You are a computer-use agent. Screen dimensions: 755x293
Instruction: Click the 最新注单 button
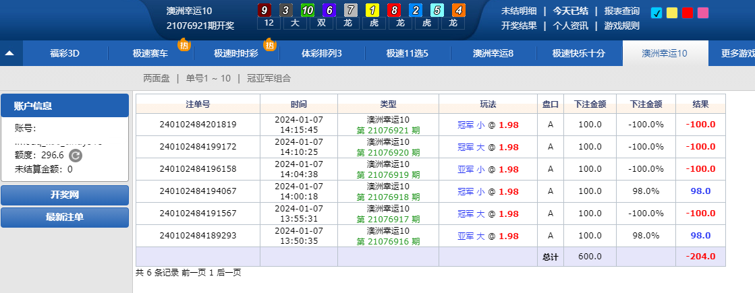pyautogui.click(x=65, y=217)
